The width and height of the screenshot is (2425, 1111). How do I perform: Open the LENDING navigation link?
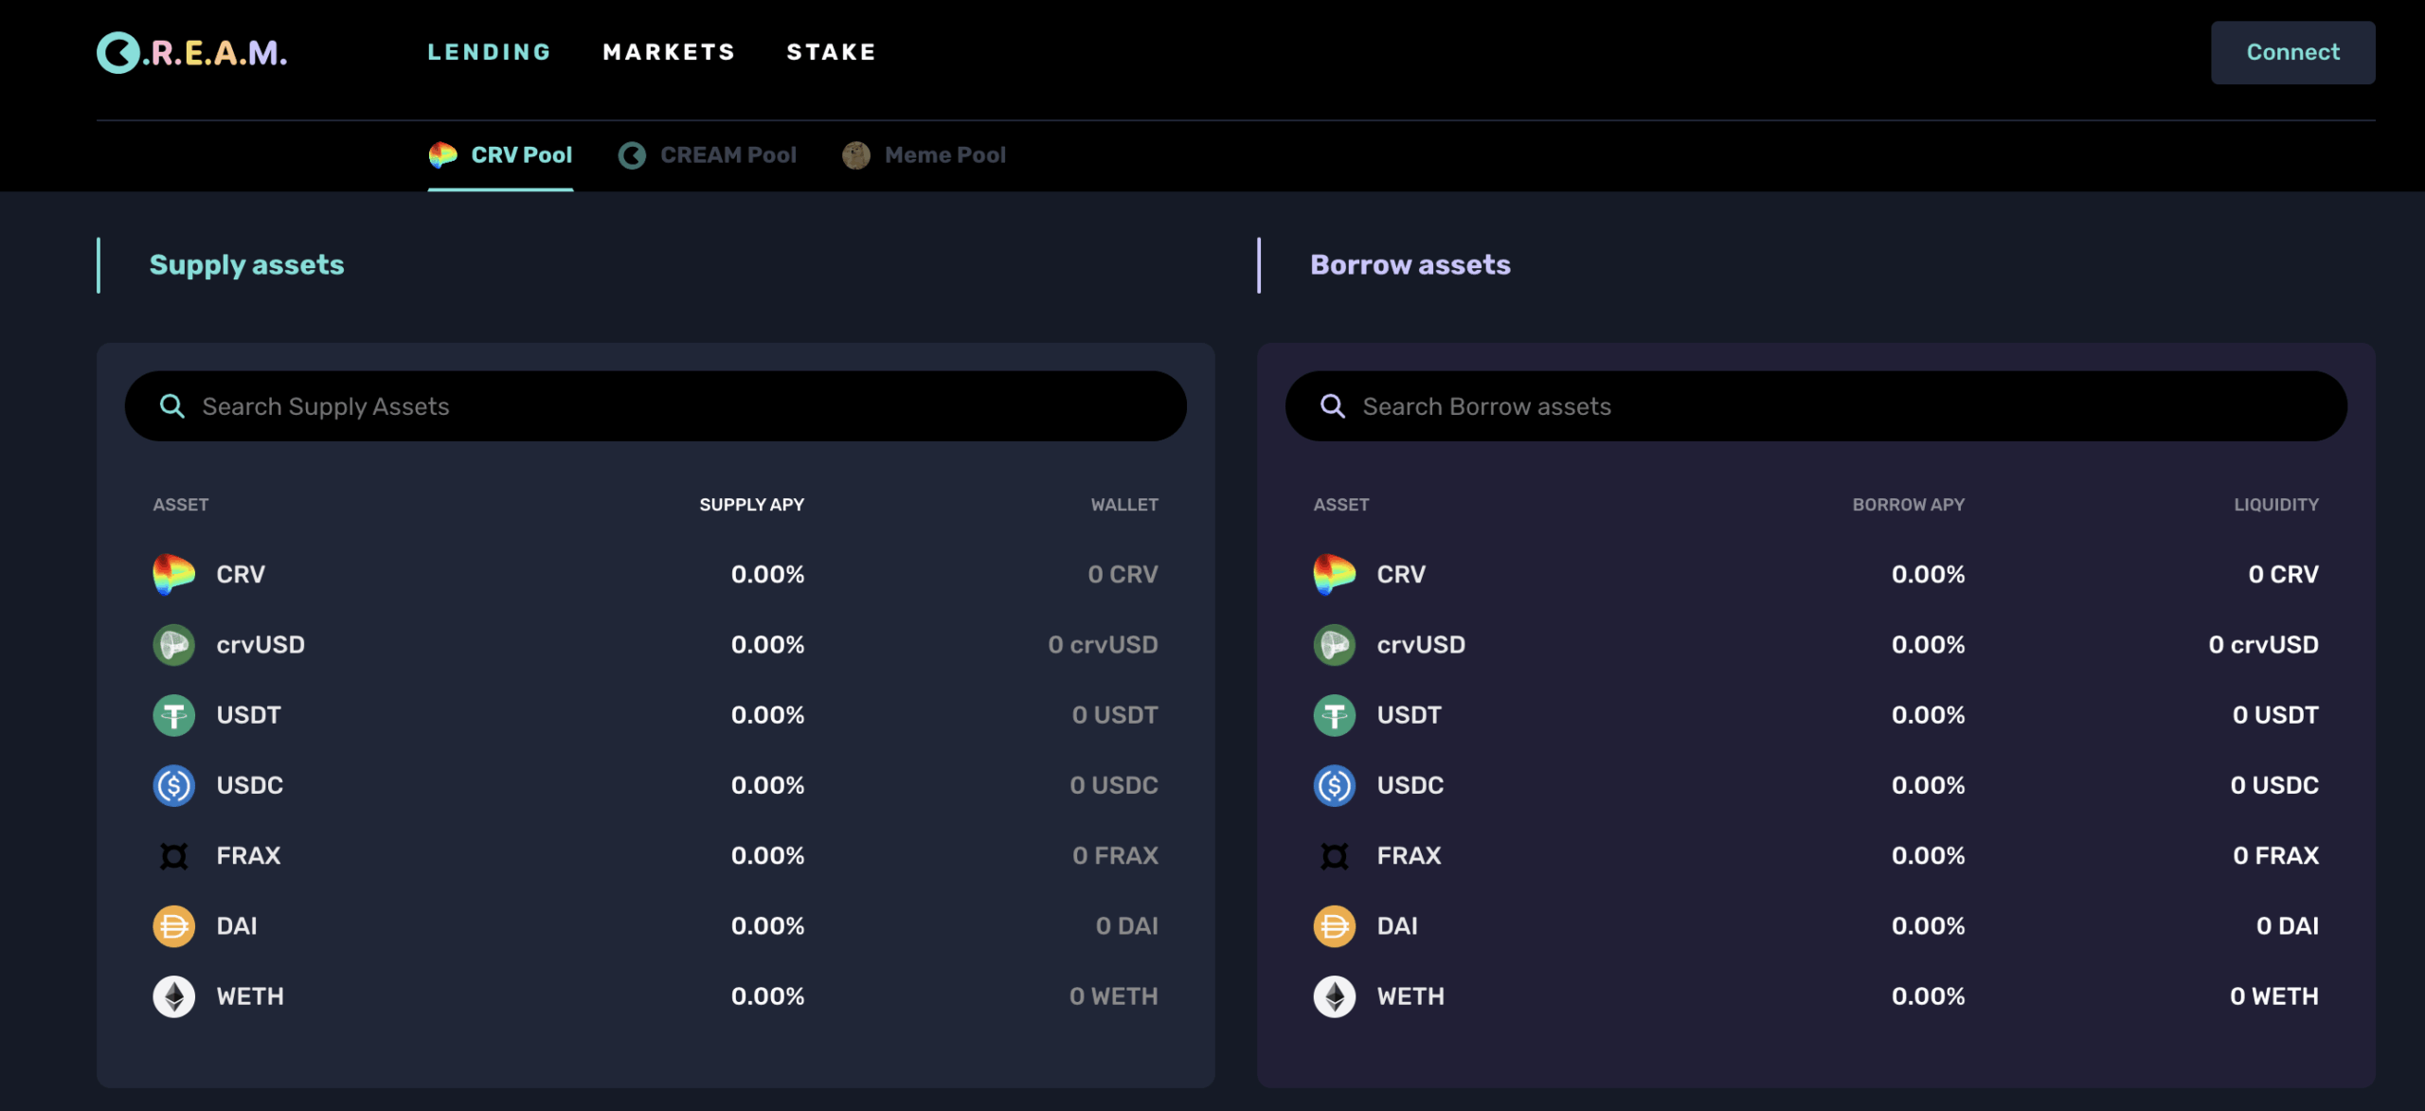(x=489, y=52)
